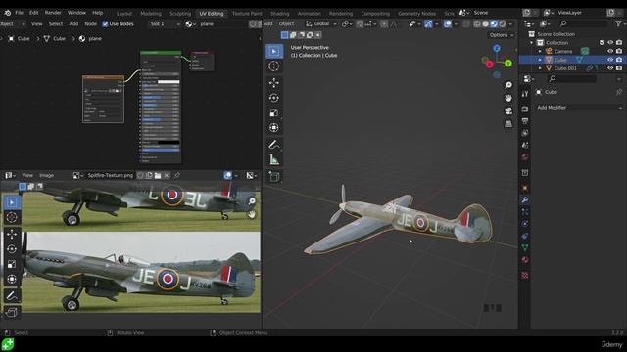Screen dimensions: 627x352
Task: Expand the Camera item in outliner
Action: 540,51
